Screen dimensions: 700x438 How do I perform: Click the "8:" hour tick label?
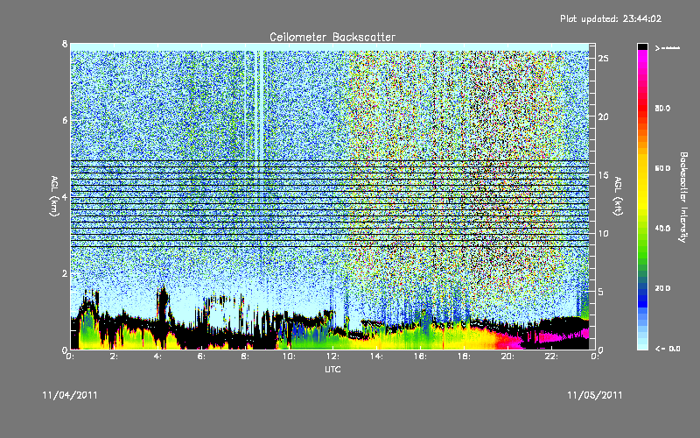click(245, 357)
